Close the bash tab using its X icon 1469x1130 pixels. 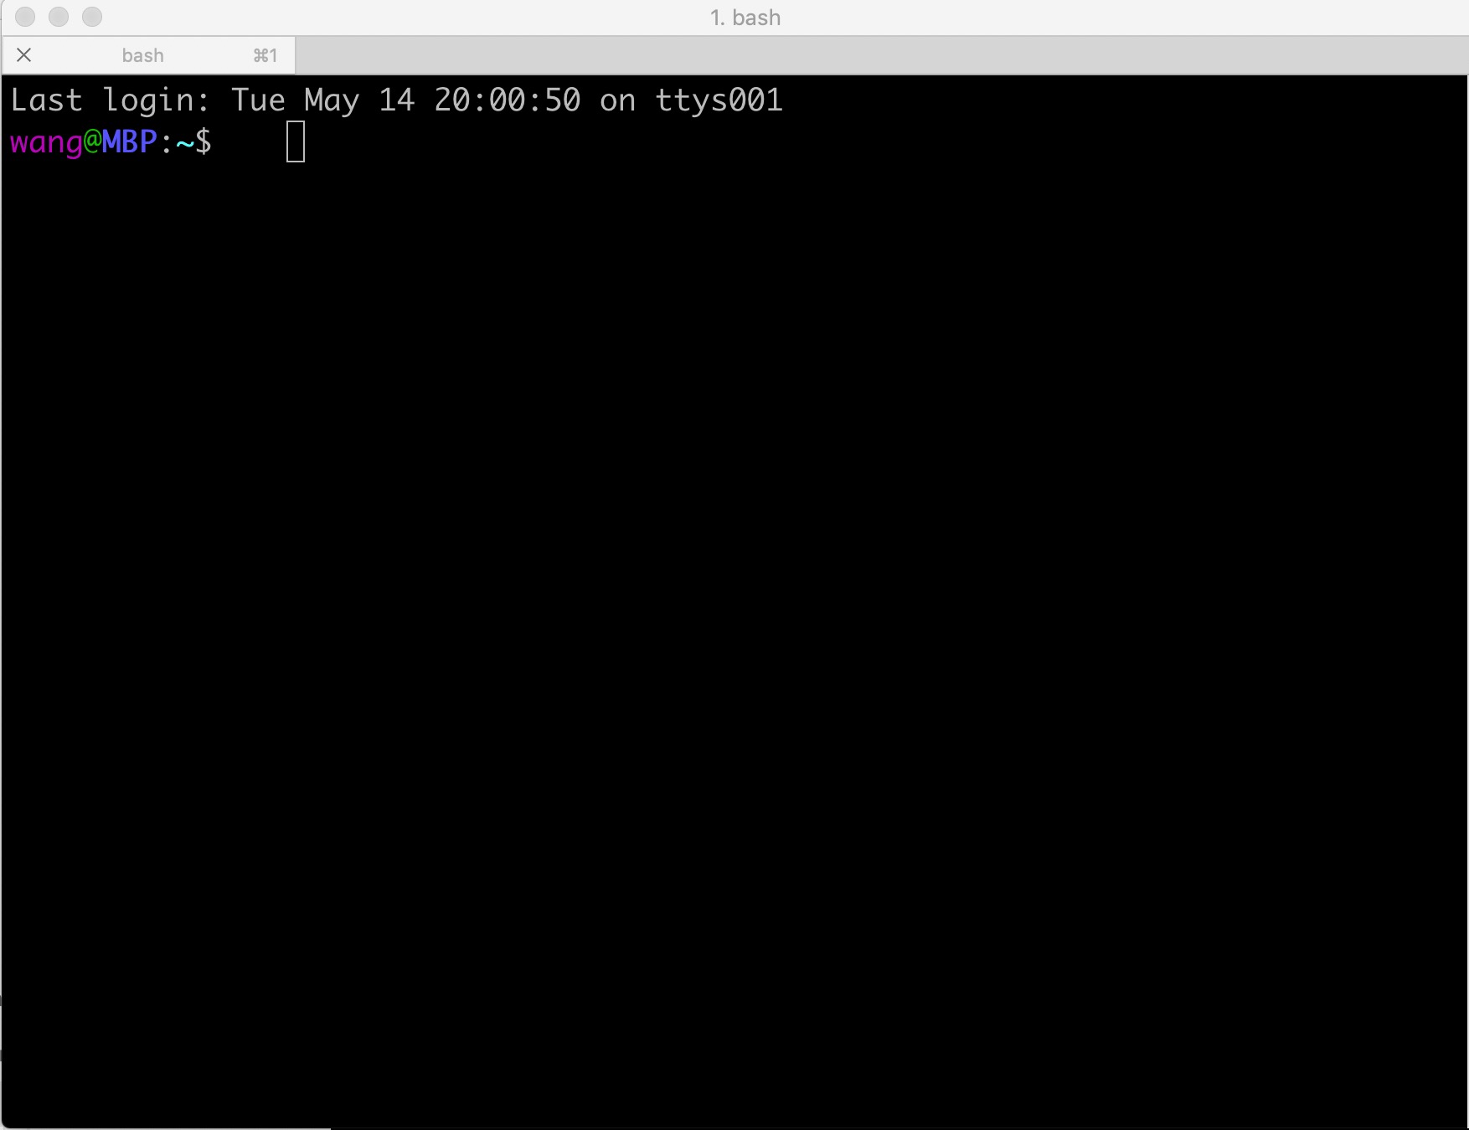tap(24, 55)
